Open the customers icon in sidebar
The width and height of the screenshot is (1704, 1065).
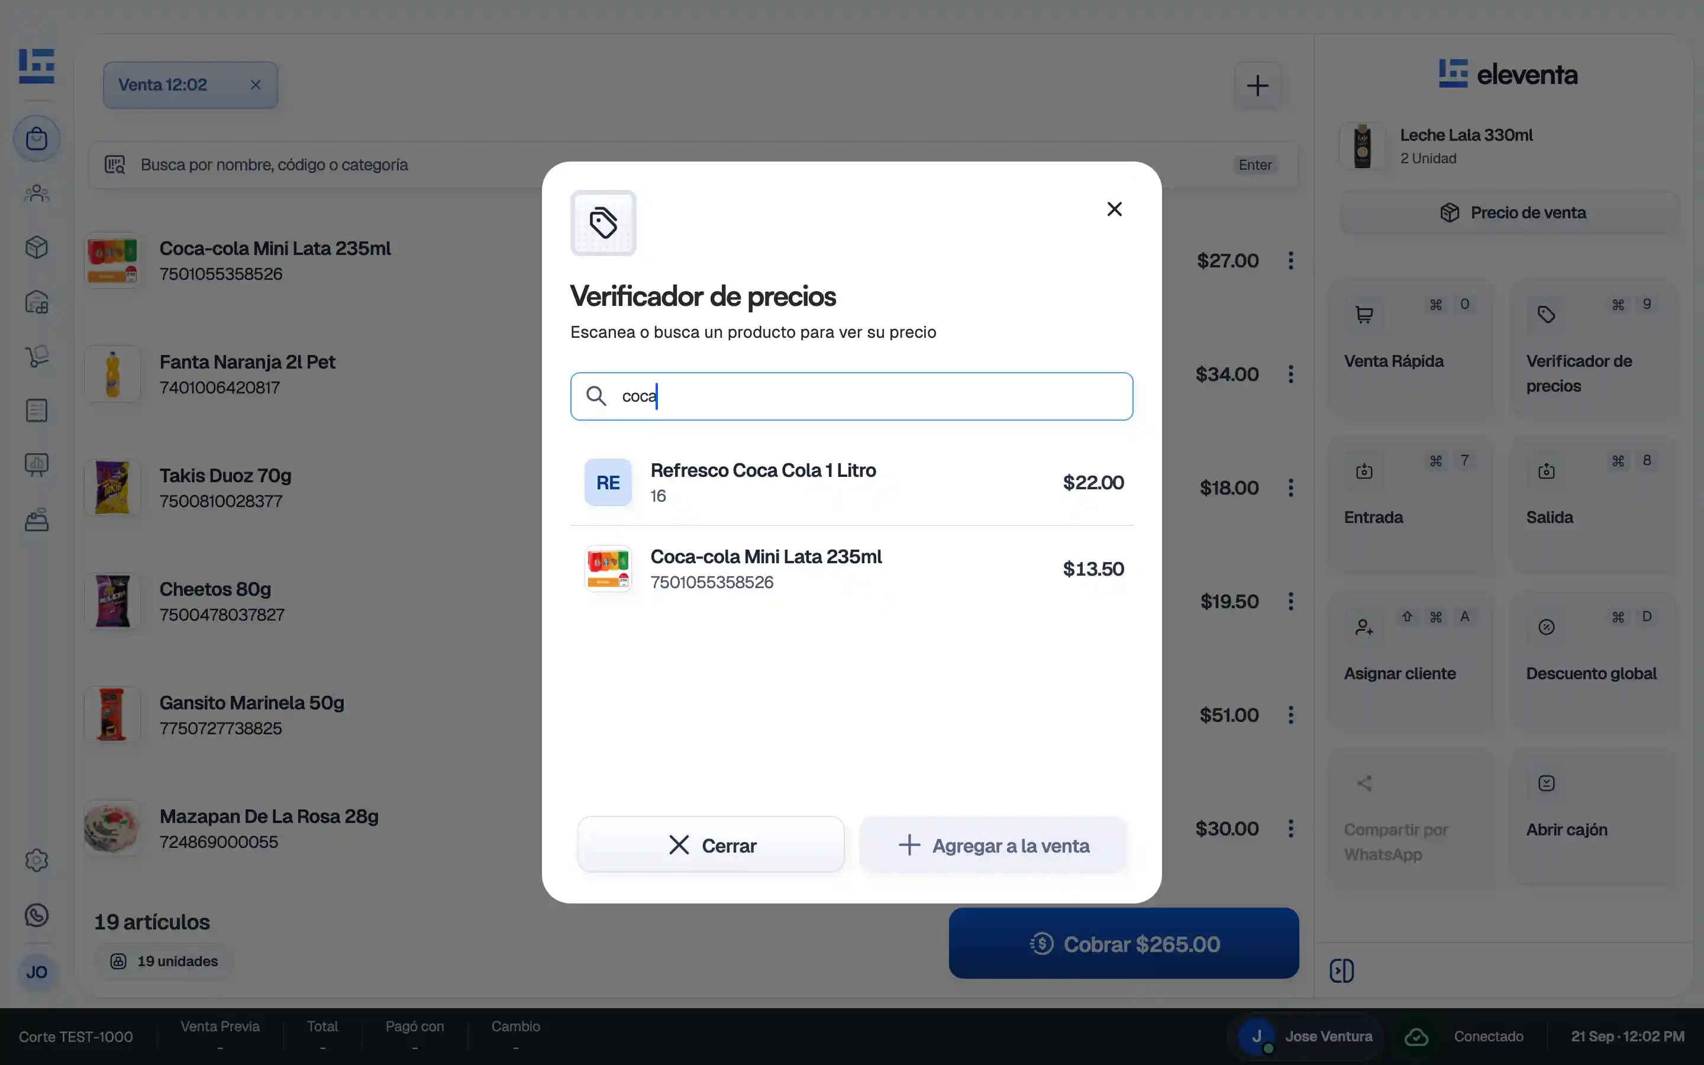(37, 193)
